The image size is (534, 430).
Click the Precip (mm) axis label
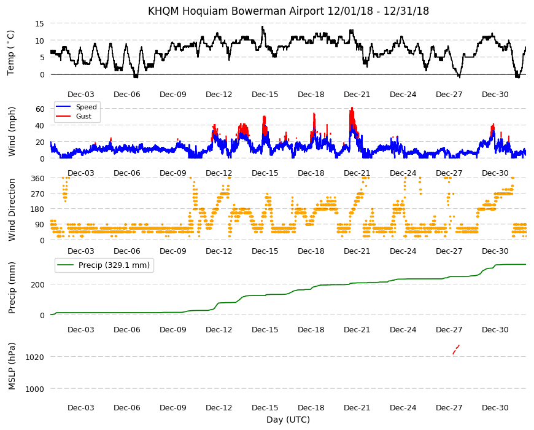tap(12, 288)
